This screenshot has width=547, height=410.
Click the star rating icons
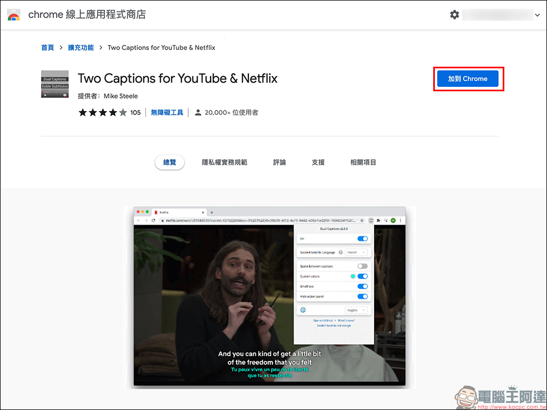tap(103, 113)
